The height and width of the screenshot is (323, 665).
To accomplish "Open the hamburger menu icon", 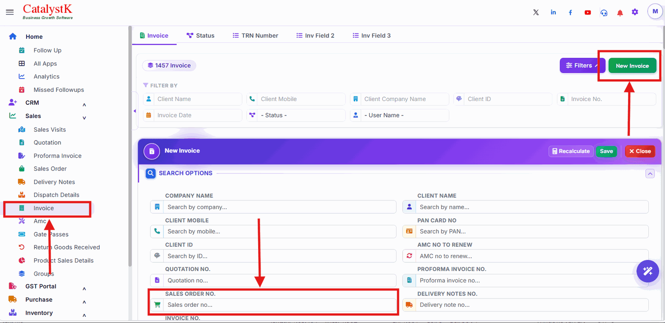I will tap(10, 12).
